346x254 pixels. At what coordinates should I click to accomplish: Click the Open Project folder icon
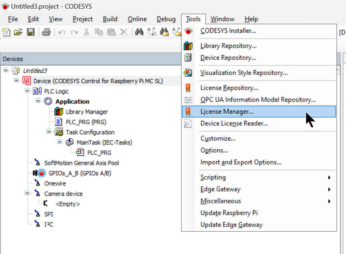pyautogui.click(x=18, y=32)
